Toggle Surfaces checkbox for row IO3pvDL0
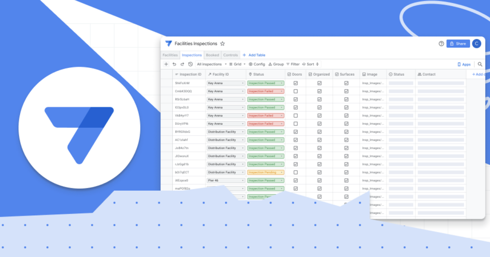This screenshot has width=490, height=257. [346, 107]
